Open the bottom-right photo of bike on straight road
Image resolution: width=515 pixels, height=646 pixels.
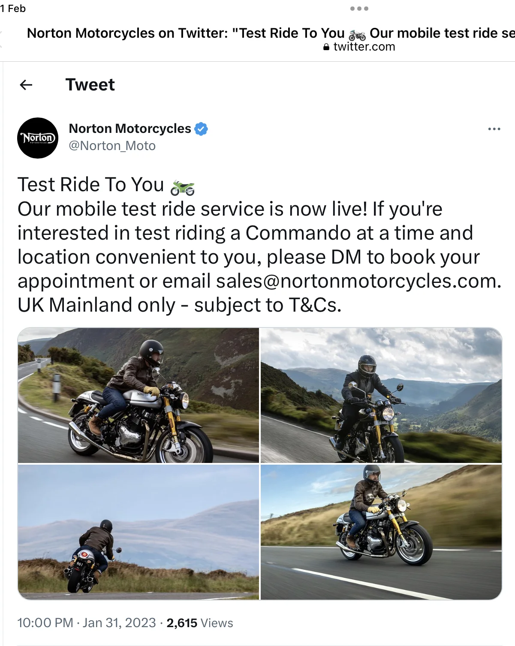tap(381, 532)
